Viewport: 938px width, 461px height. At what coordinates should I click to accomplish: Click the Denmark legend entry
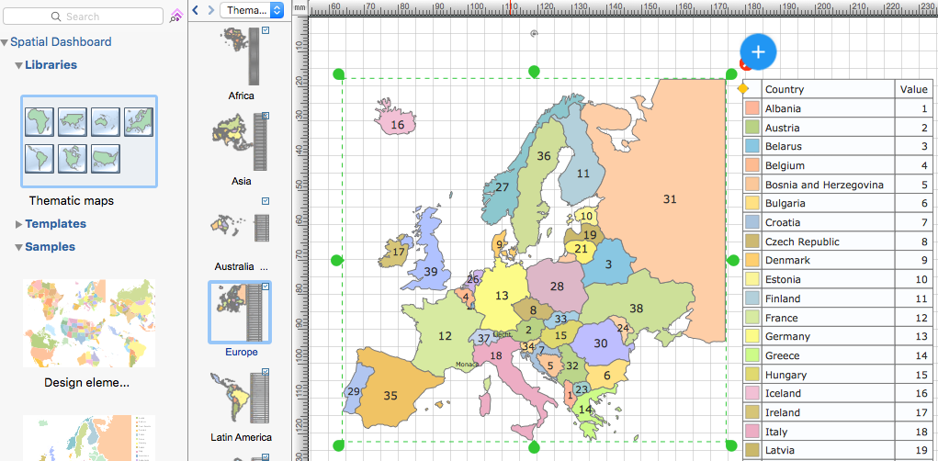click(x=838, y=261)
